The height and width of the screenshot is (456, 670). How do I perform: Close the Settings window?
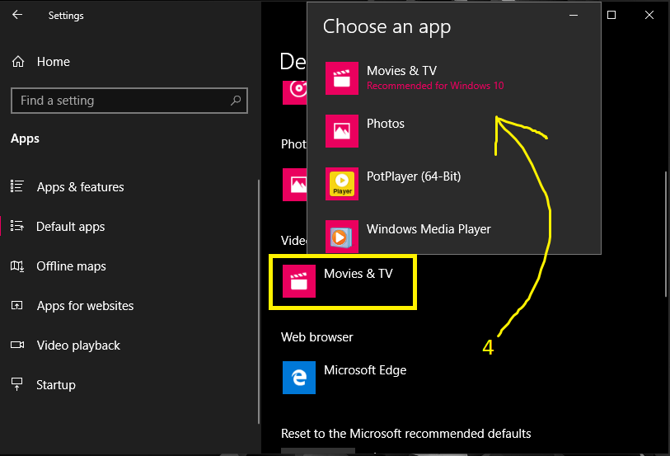click(649, 16)
